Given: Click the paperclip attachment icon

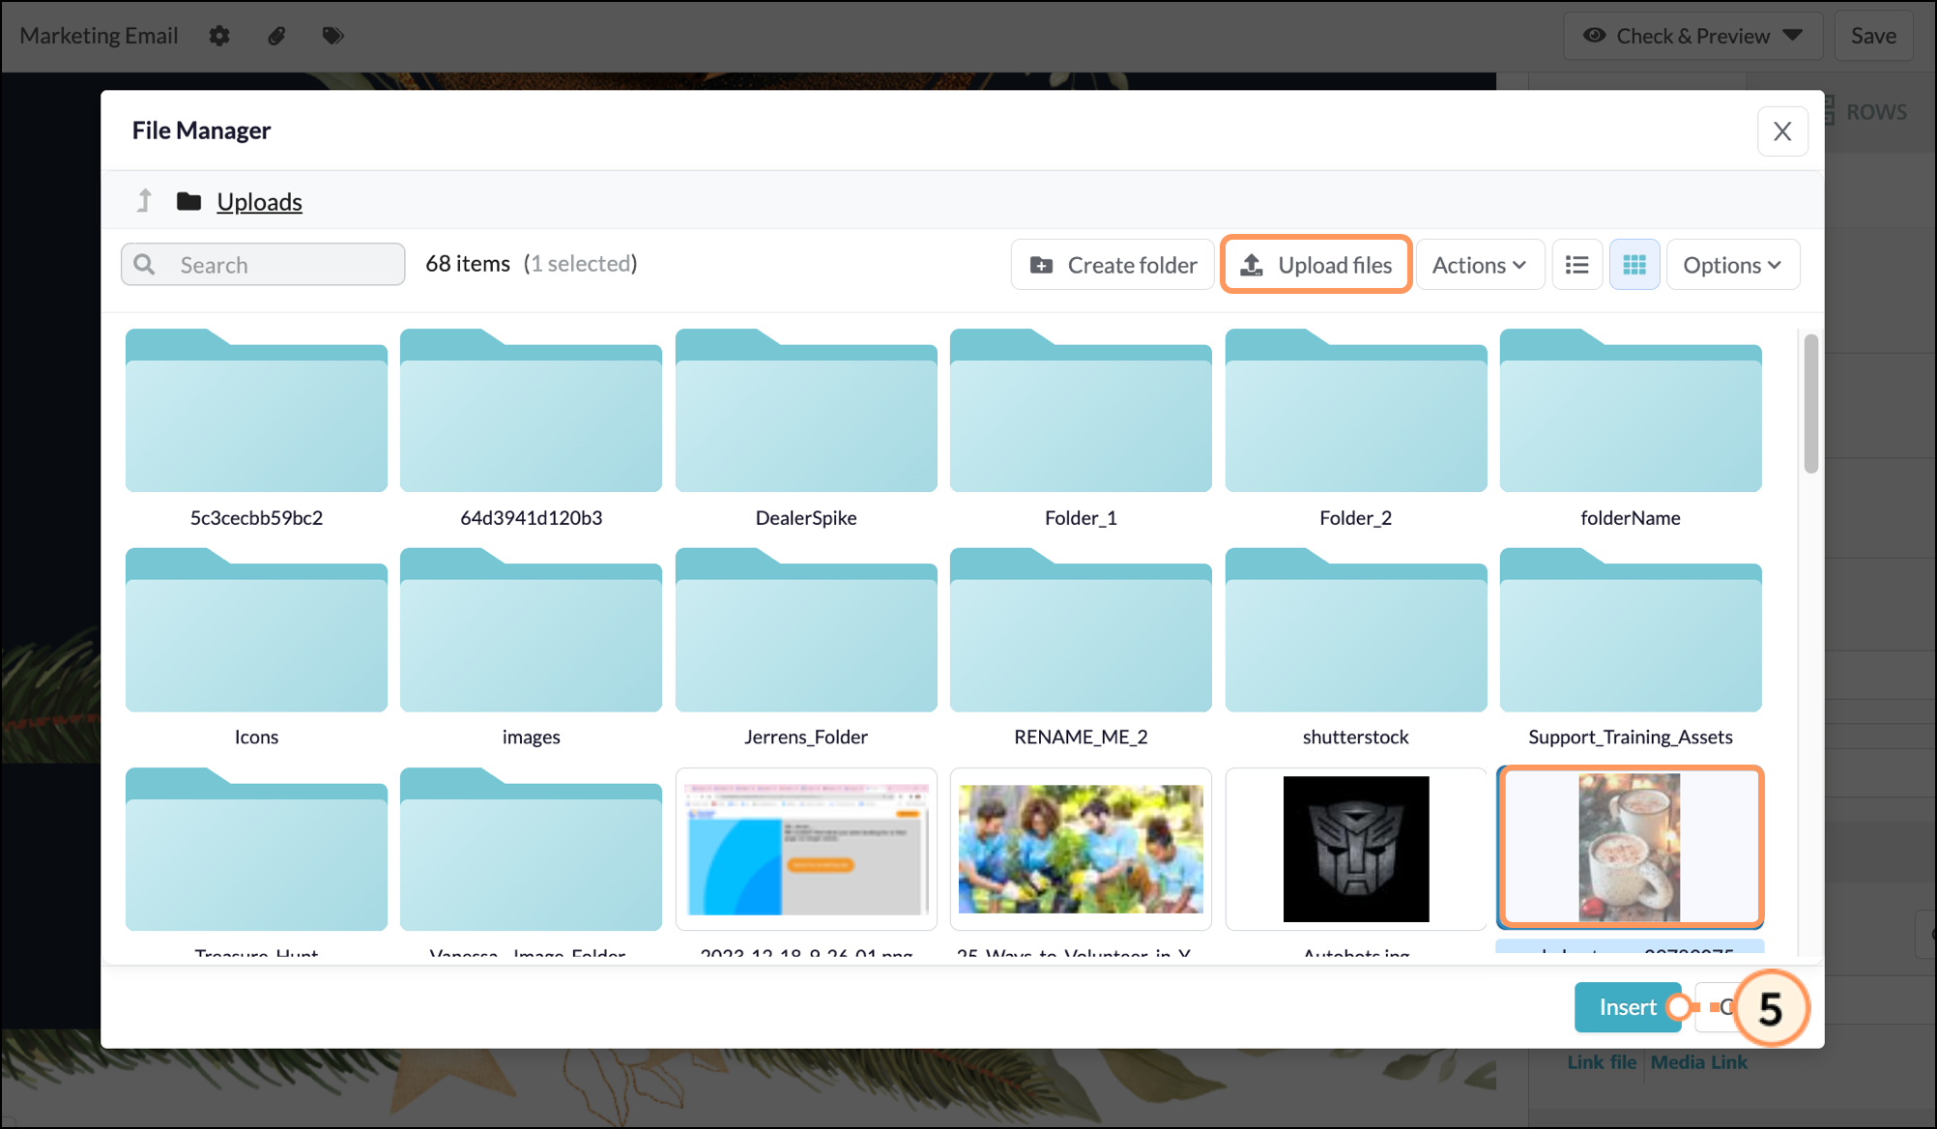Looking at the screenshot, I should tap(276, 36).
